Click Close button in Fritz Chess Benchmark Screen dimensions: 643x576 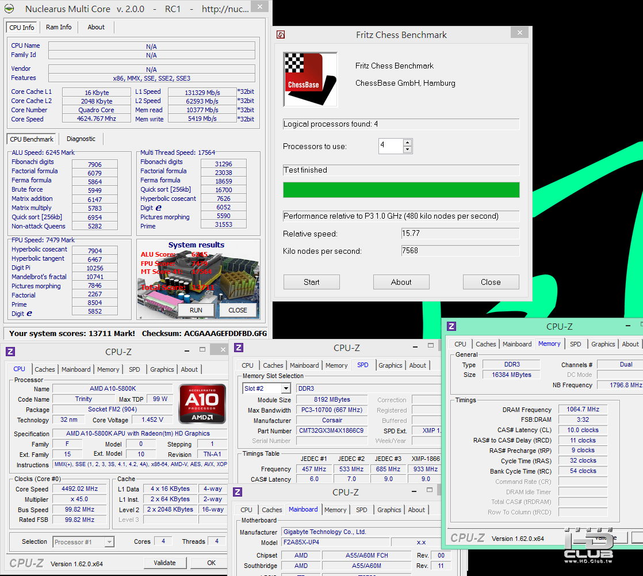(491, 282)
